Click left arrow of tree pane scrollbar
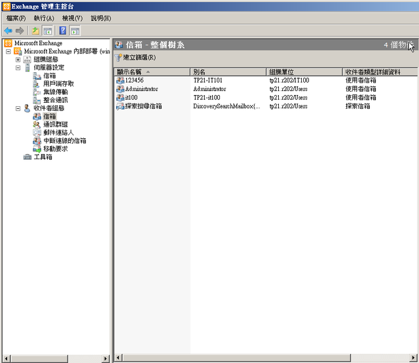The image size is (419, 363). pyautogui.click(x=7, y=358)
